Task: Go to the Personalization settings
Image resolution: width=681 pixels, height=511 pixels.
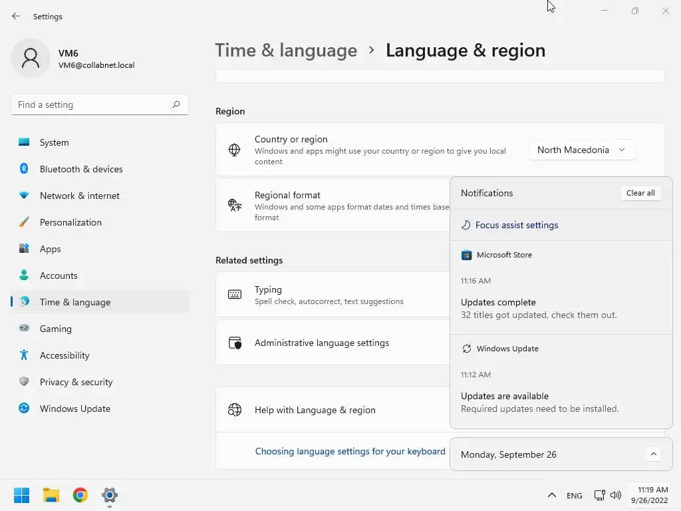Action: [x=70, y=222]
